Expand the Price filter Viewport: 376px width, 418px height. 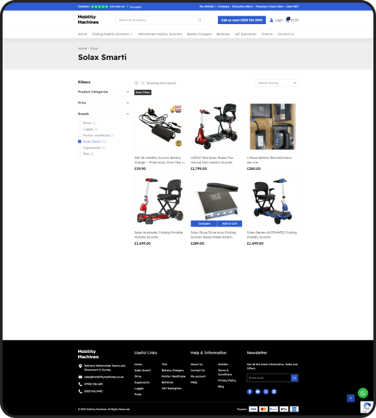[x=103, y=103]
